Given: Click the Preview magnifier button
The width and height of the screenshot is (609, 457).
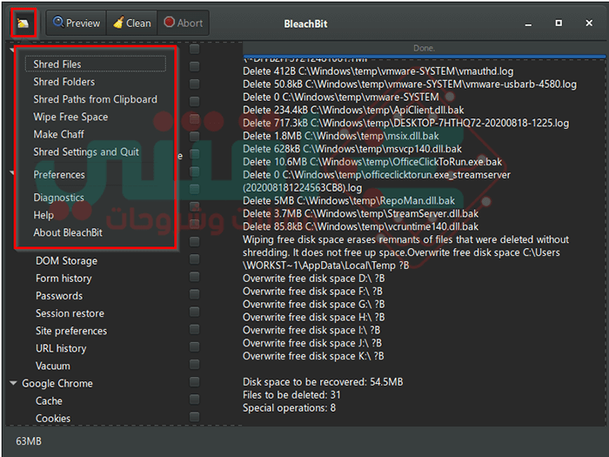Looking at the screenshot, I should click(77, 24).
